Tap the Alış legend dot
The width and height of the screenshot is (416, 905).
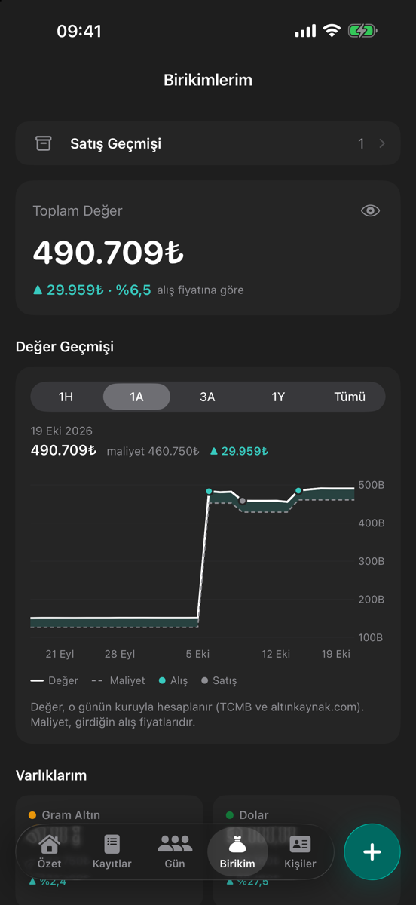coord(163,680)
